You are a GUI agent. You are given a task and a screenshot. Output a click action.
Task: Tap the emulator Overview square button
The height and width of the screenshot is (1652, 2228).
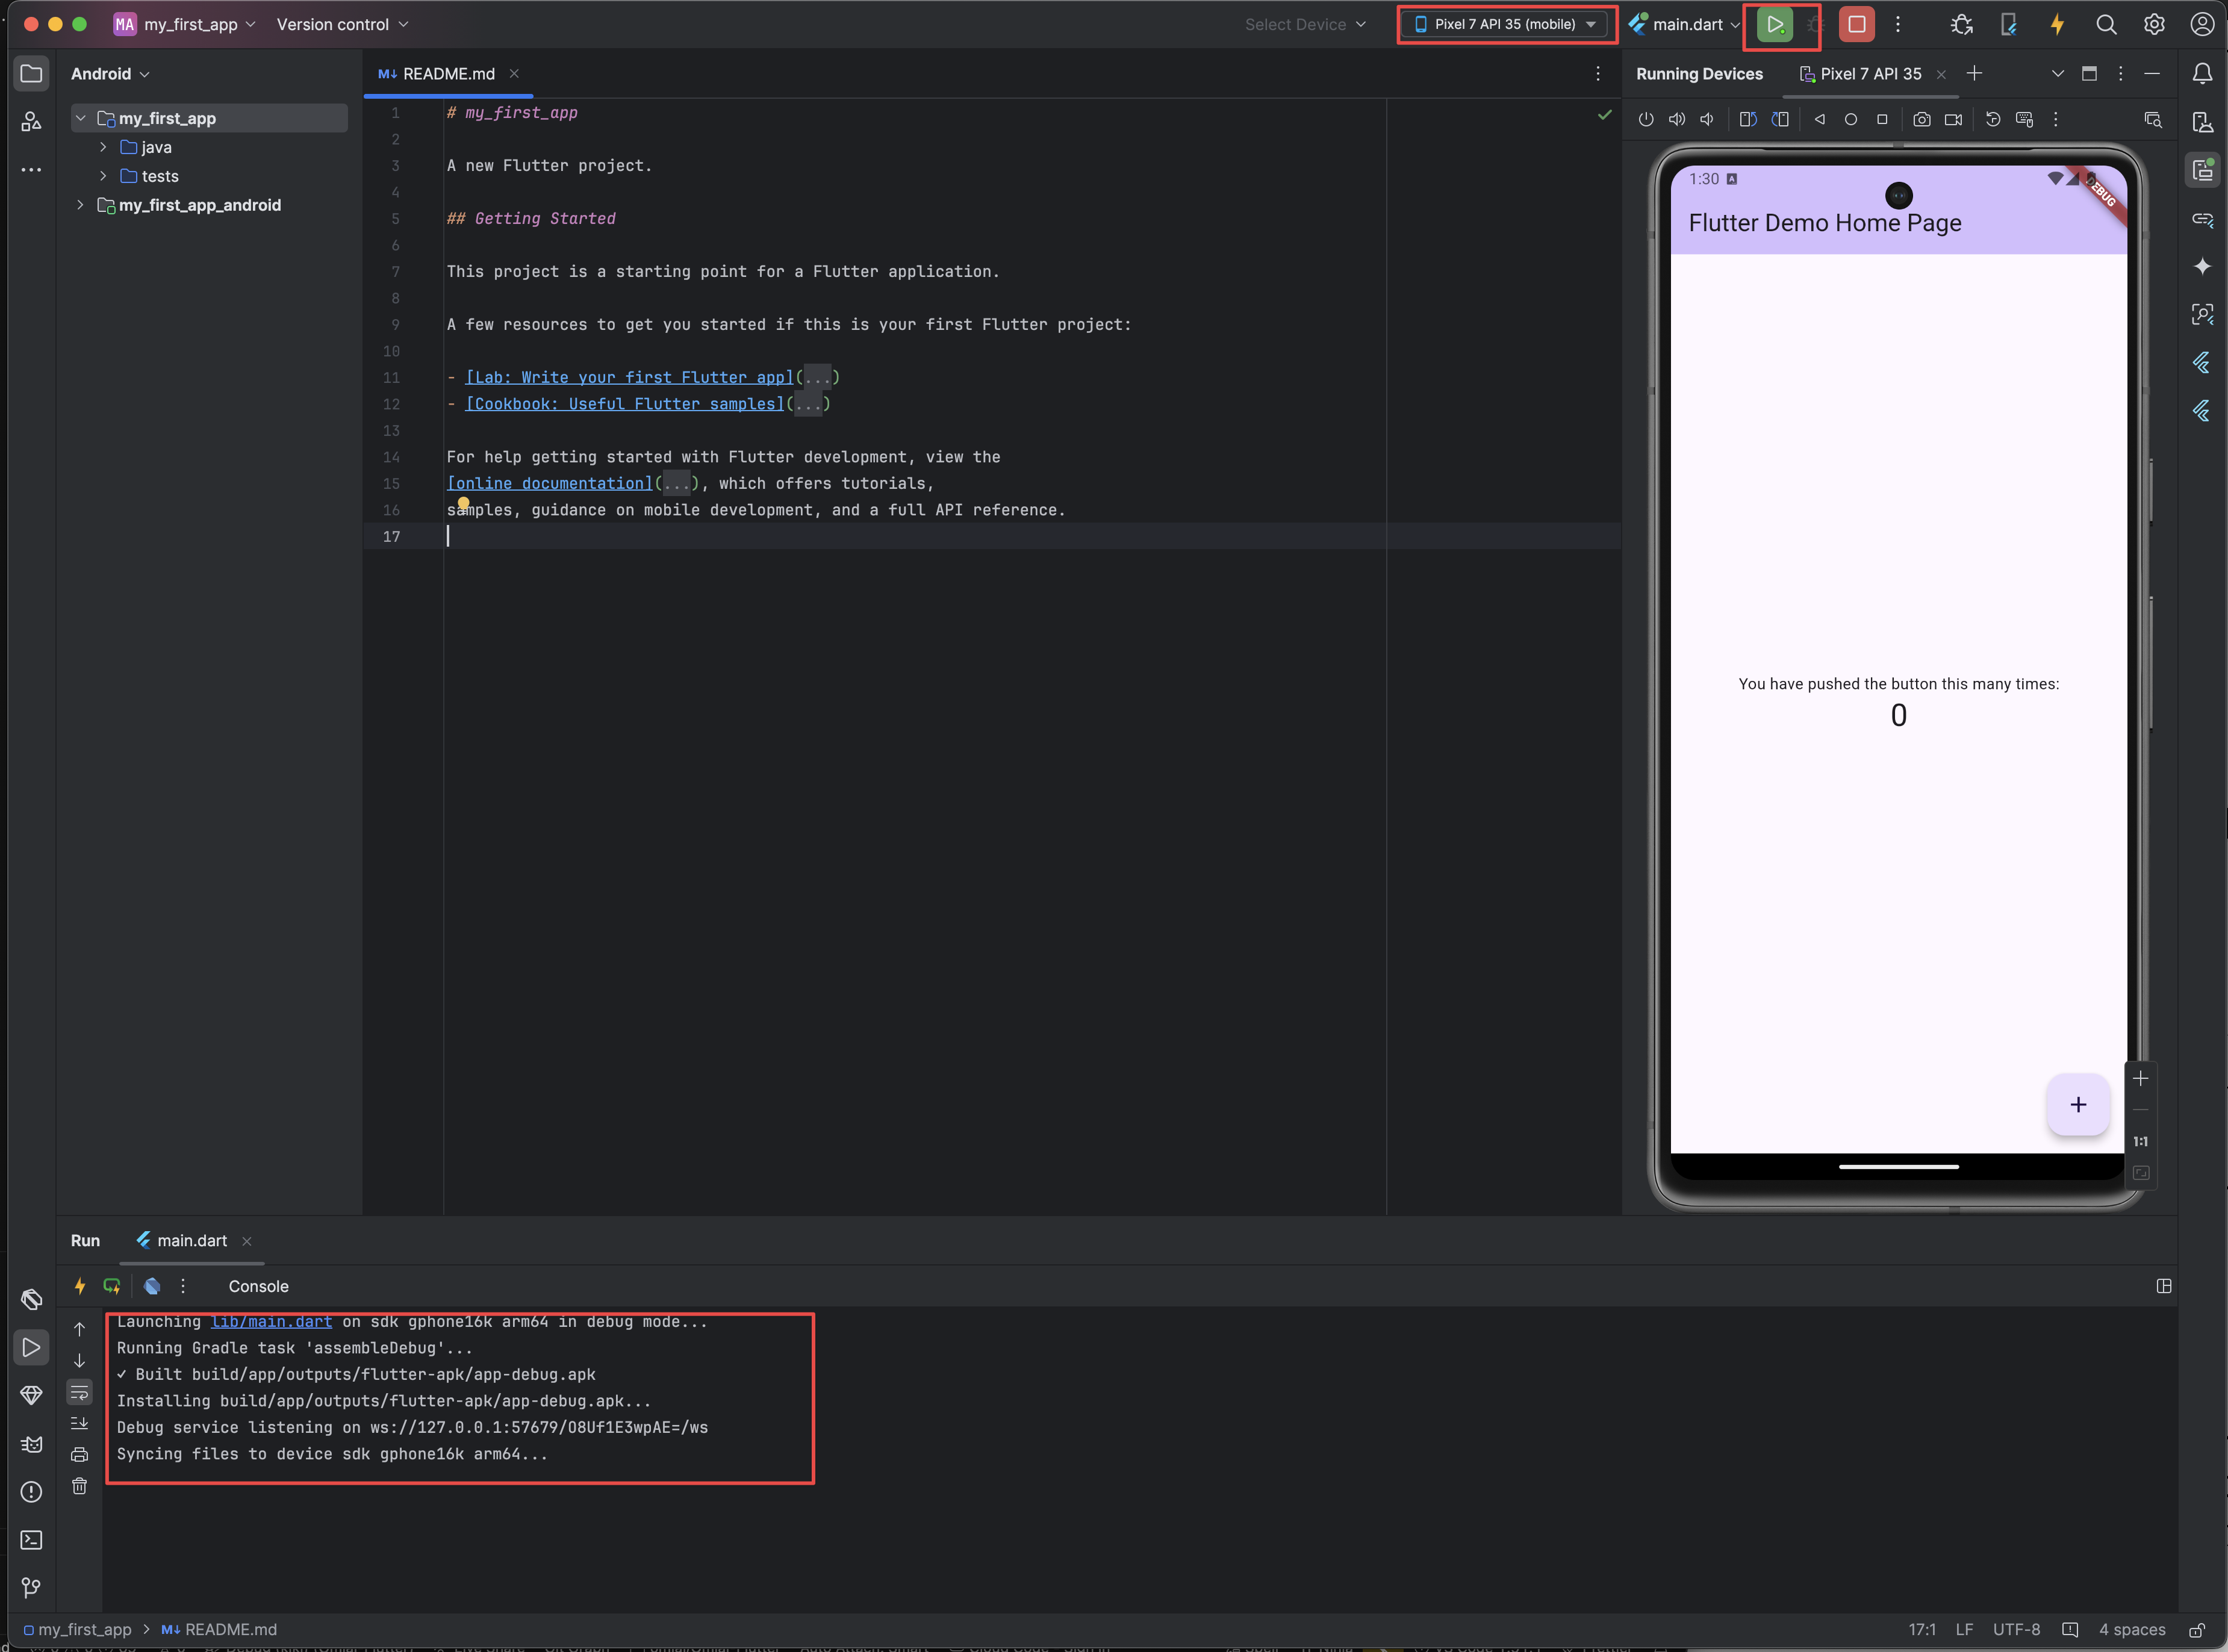(x=1882, y=119)
